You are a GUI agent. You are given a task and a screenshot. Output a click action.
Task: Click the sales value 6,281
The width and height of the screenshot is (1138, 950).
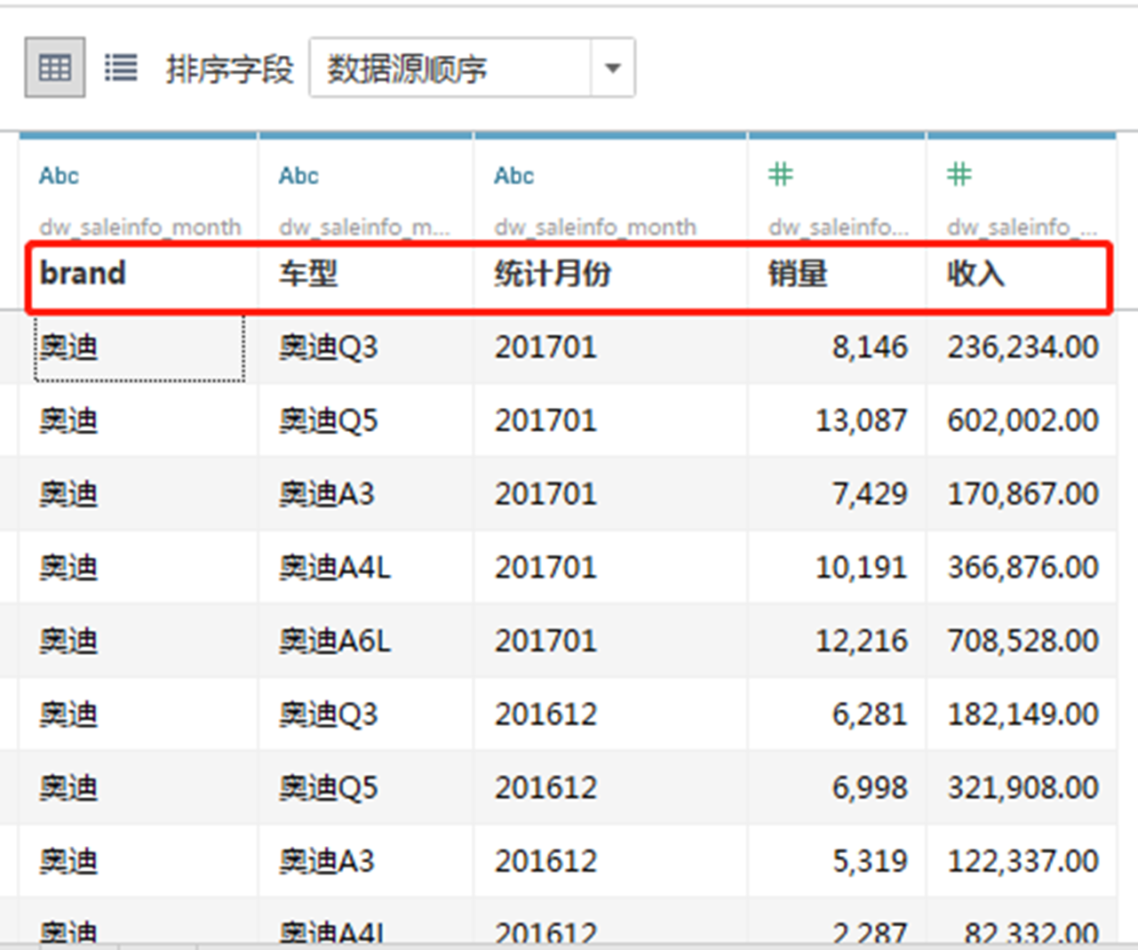(870, 714)
